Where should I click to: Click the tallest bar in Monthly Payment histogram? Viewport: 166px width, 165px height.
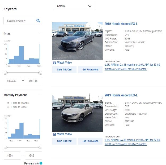coord(22,131)
